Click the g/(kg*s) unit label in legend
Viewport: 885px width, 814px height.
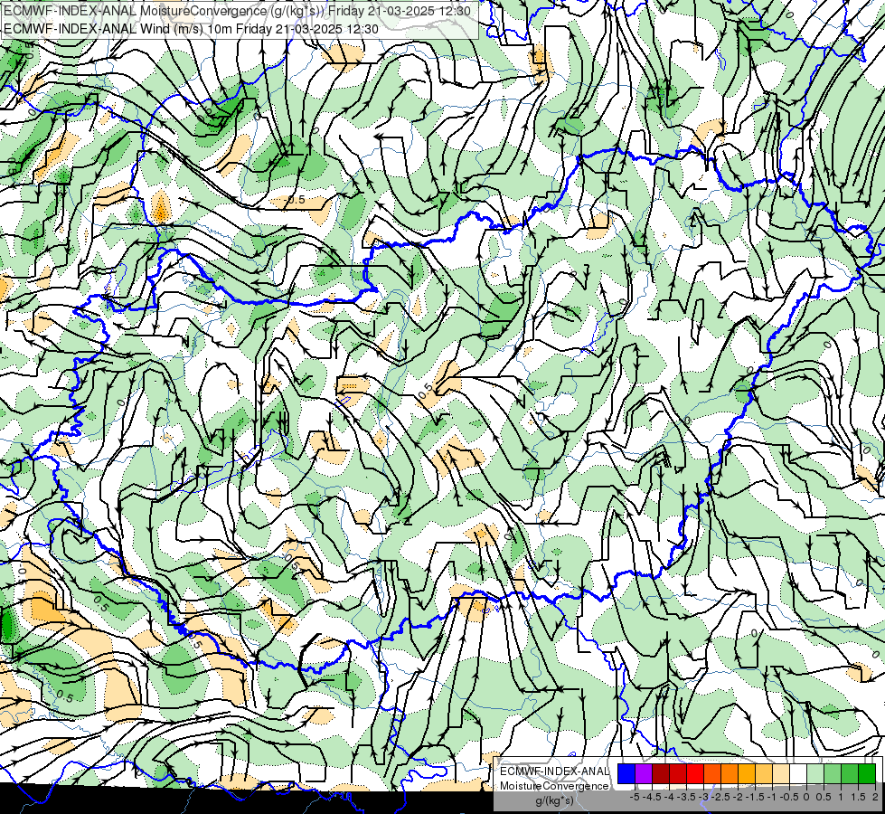click(554, 800)
